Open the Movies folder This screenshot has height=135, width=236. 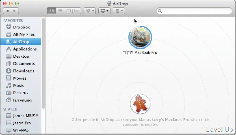point(21,78)
